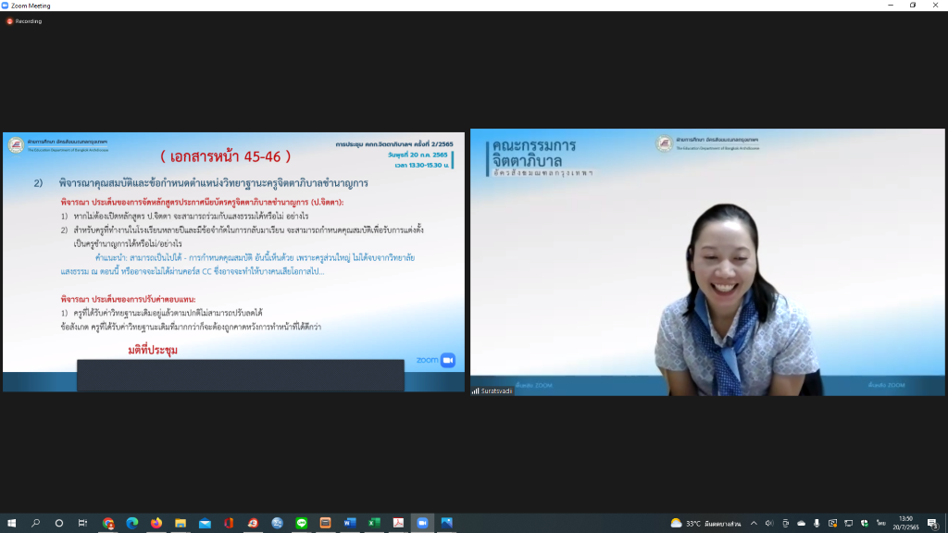Open the Windows Start menu
The height and width of the screenshot is (533, 948).
point(11,523)
